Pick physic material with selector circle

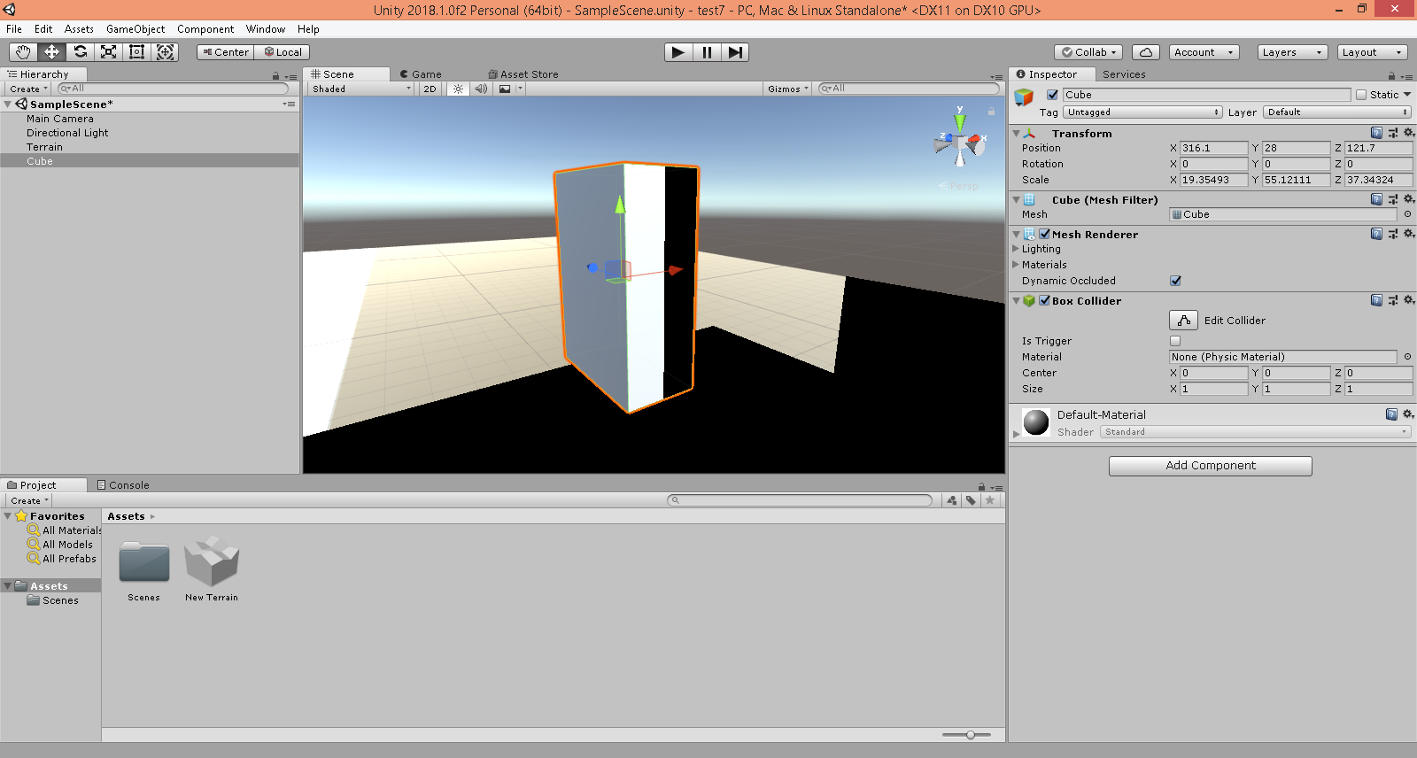1407,357
